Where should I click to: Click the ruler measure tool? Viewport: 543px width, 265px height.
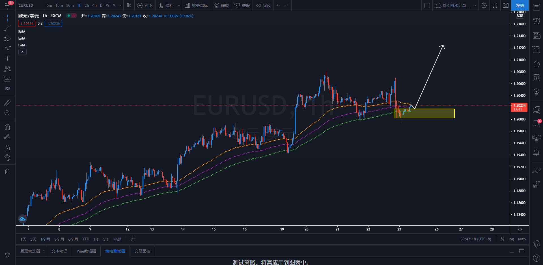click(x=7, y=103)
